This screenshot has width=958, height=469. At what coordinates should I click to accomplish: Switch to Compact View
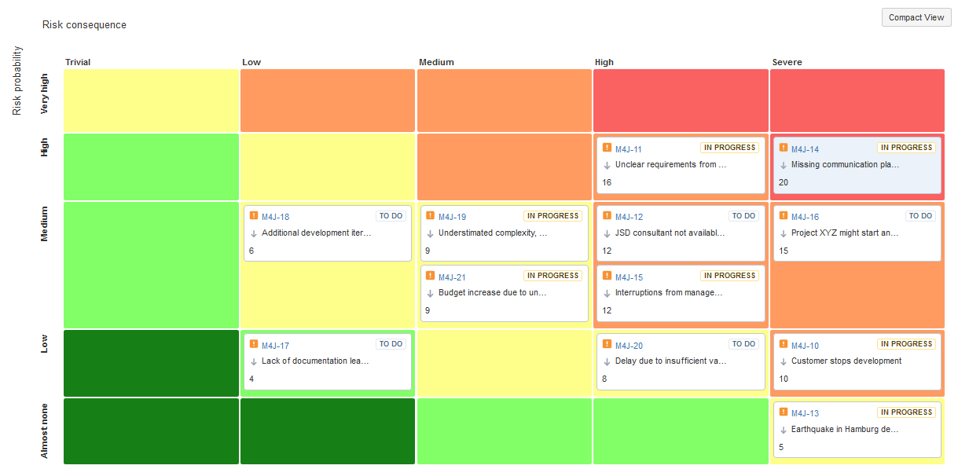[916, 17]
